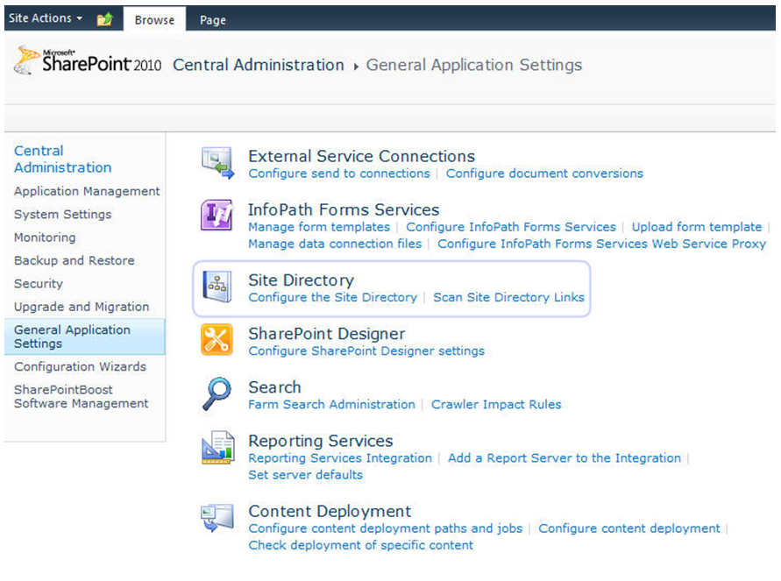This screenshot has width=781, height=581.
Task: Open Configure send to connections link
Action: pos(339,174)
